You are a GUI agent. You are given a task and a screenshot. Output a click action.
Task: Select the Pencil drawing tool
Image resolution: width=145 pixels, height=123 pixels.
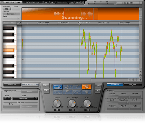tap(77, 87)
